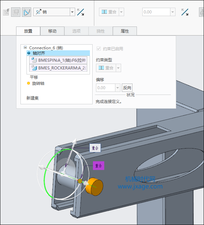Screen dimensions: 204x225
Task: Click the BMESPIN:A_1(轴) reference collector
Action: pos(58,60)
